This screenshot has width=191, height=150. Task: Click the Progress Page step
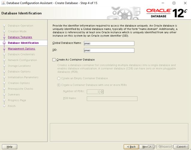[x=17, y=100]
